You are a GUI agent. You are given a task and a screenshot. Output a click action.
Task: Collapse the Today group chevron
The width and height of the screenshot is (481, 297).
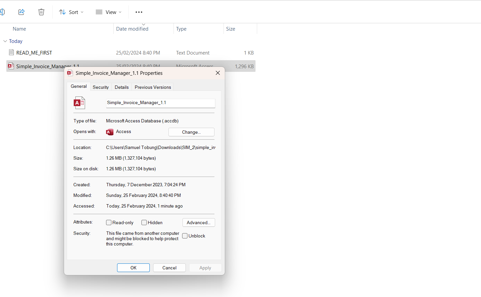(x=5, y=41)
